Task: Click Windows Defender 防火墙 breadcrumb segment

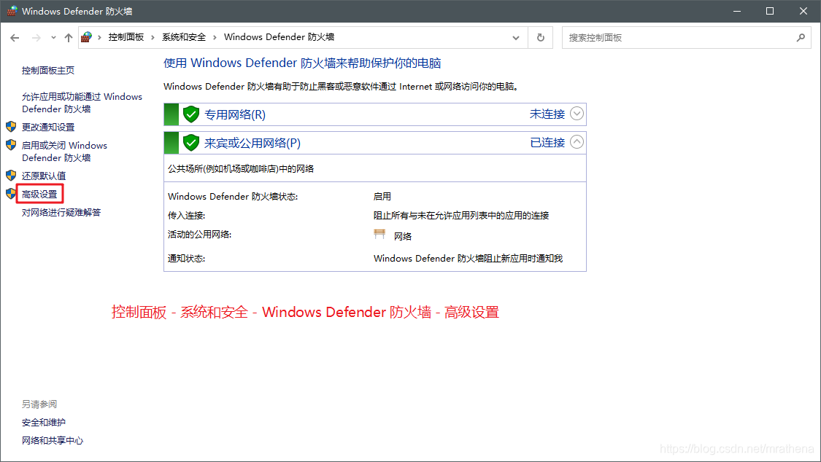Action: click(279, 37)
